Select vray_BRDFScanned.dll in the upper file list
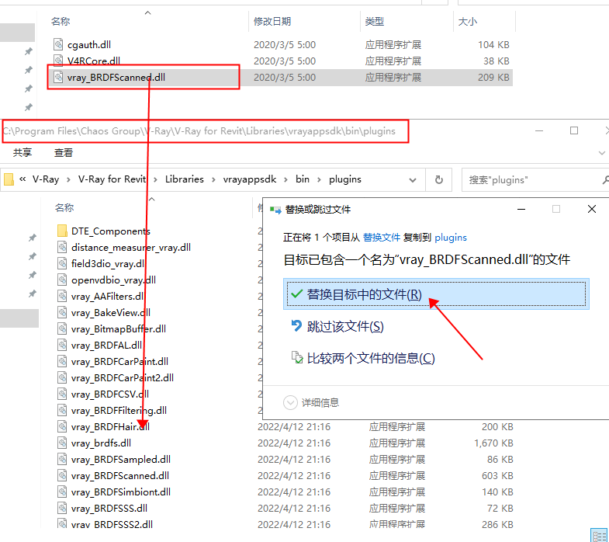 click(x=116, y=77)
